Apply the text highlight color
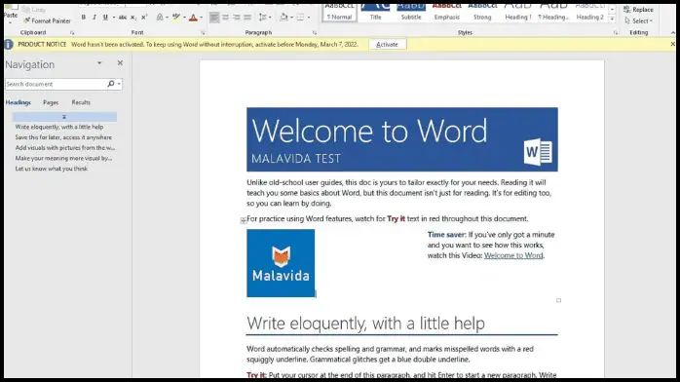Image resolution: width=680 pixels, height=382 pixels. [x=176, y=18]
